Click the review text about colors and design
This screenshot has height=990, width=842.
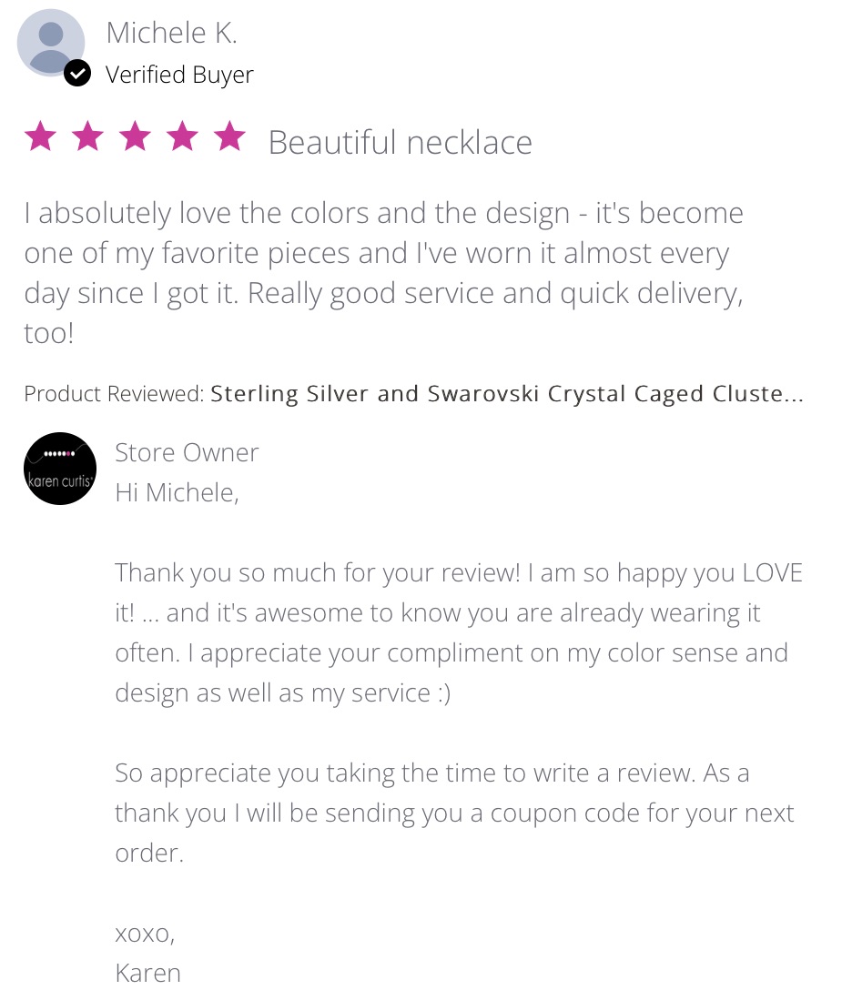384,273
